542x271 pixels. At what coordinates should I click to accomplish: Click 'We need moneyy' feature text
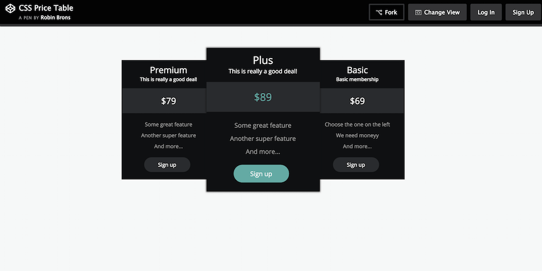pyautogui.click(x=357, y=135)
